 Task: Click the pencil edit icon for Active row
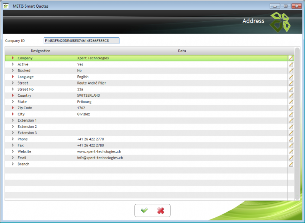click(x=291, y=64)
